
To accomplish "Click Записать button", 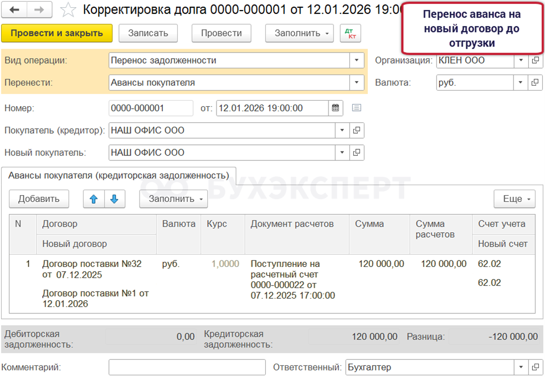I will (148, 33).
